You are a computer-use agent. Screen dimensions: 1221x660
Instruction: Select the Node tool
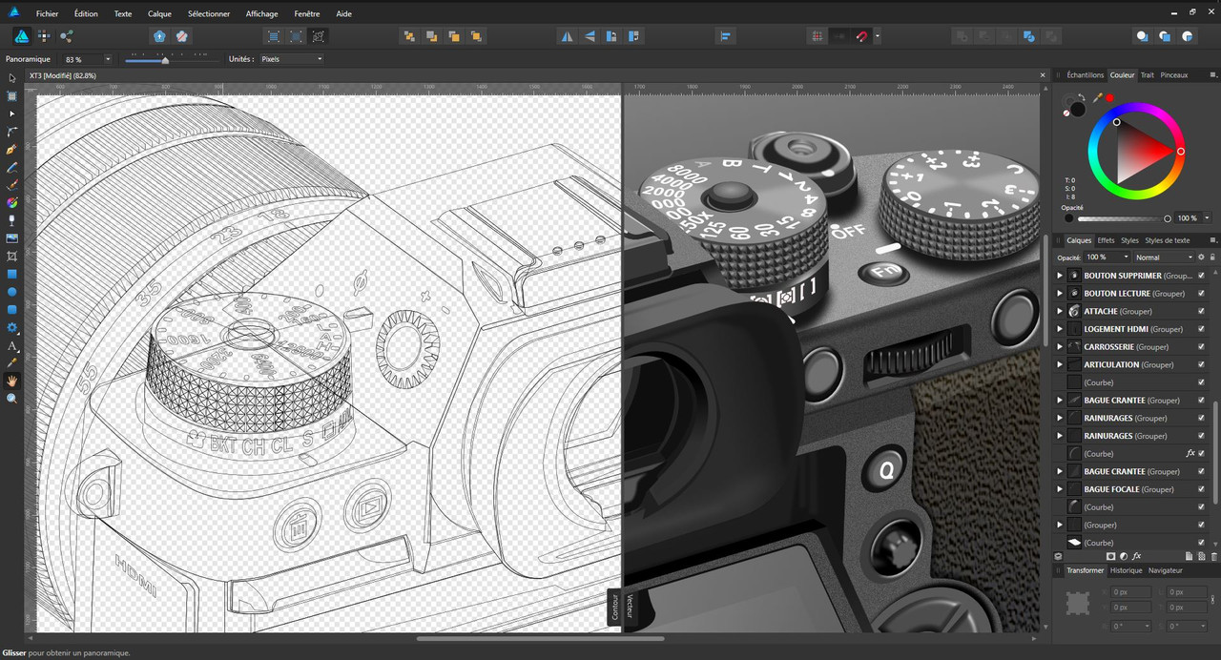[12, 114]
